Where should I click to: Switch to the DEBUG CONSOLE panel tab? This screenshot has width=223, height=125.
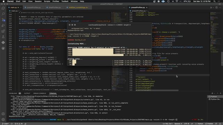(x=40, y=93)
